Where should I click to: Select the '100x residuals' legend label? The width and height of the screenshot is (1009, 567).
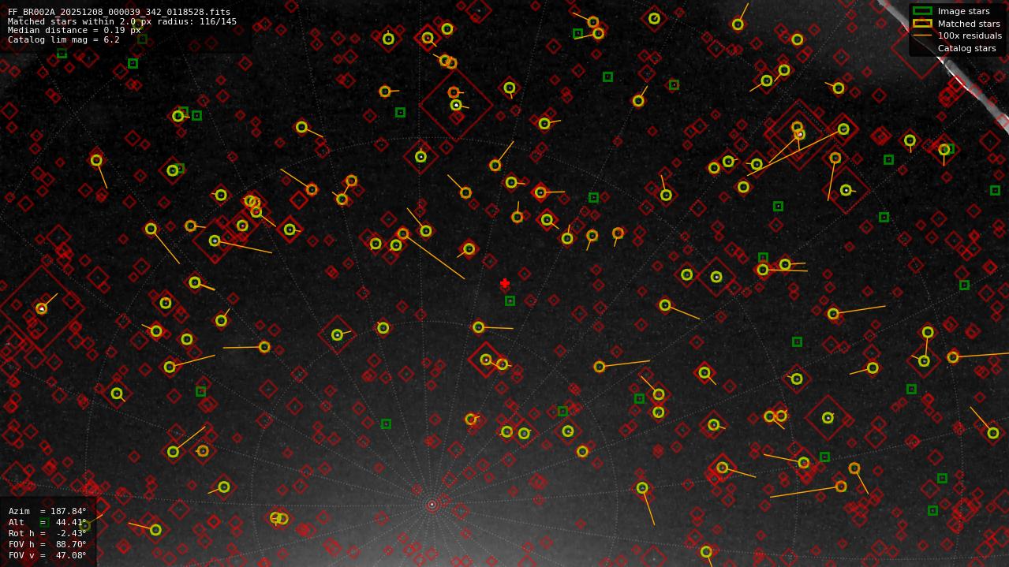coord(970,35)
